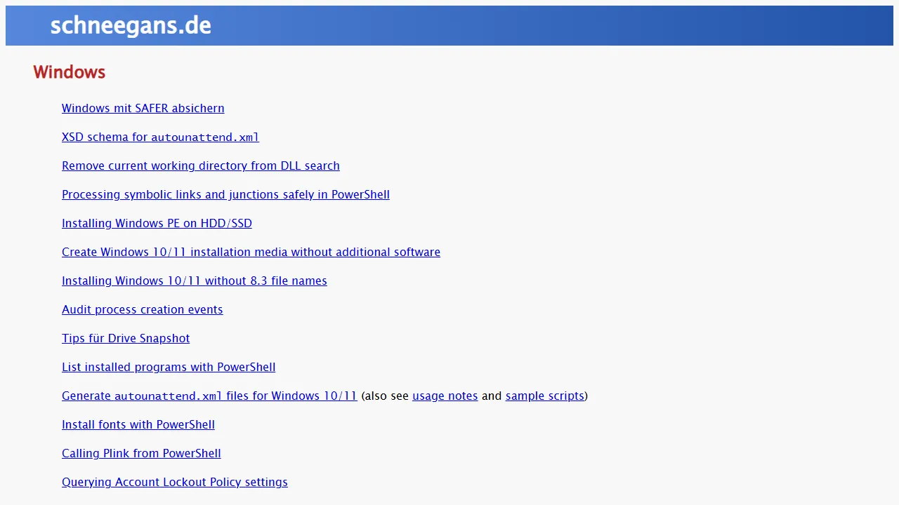Click the Windows section heading
Image resolution: width=899 pixels, height=505 pixels.
click(69, 72)
